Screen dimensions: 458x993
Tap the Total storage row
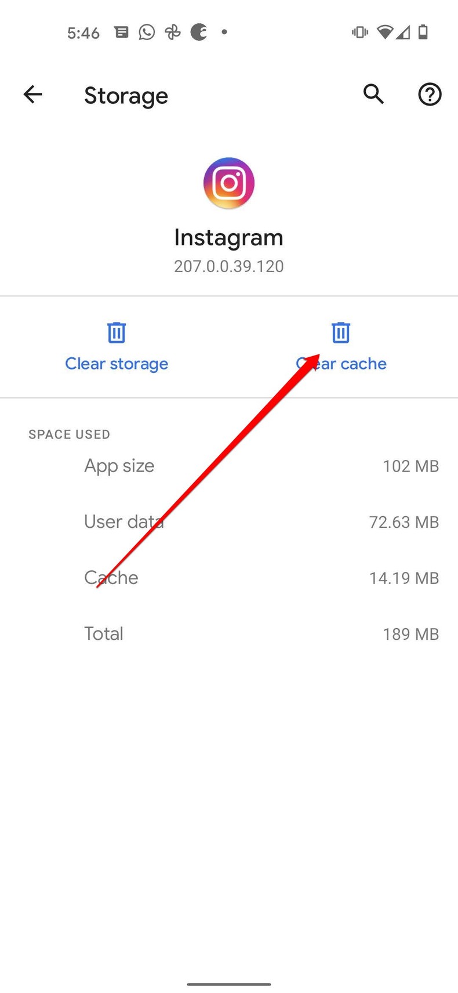pos(228,633)
